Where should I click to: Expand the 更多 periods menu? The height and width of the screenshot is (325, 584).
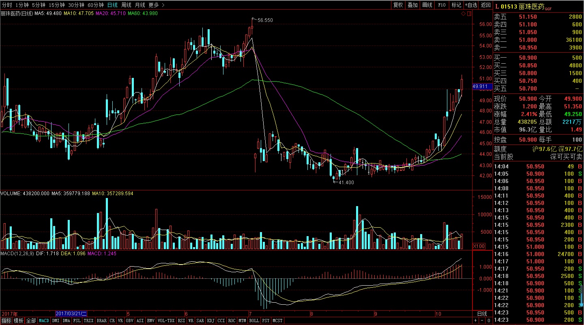pos(156,5)
